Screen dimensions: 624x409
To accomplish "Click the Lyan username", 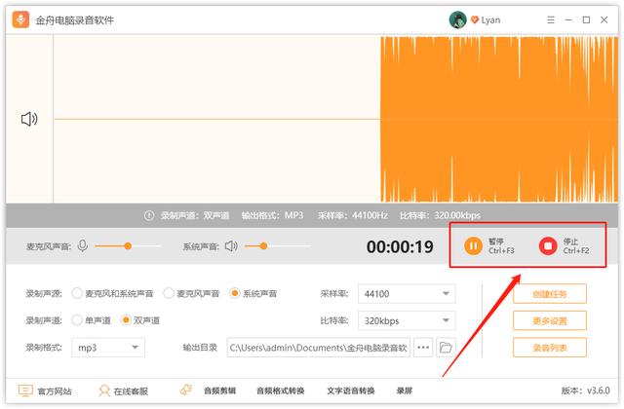I will 490,19.
